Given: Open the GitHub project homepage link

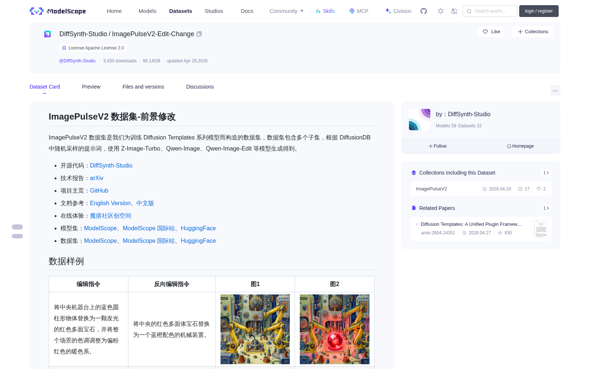Looking at the screenshot, I should pyautogui.click(x=99, y=191).
